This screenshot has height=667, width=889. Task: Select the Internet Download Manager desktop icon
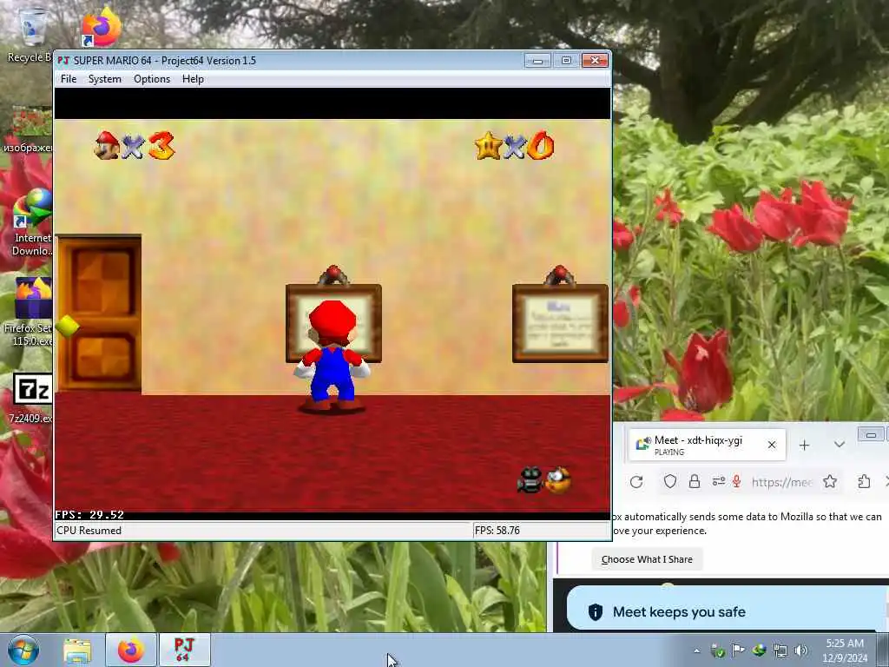31,223
